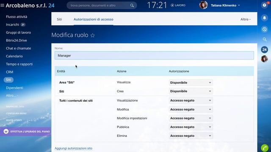The image size is (271, 152).
Task: Click Tutti i contenuti dei siti label
Action: (76, 100)
